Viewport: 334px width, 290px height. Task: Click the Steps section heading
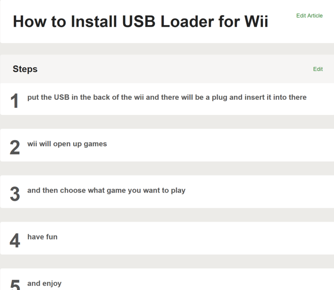tap(25, 69)
